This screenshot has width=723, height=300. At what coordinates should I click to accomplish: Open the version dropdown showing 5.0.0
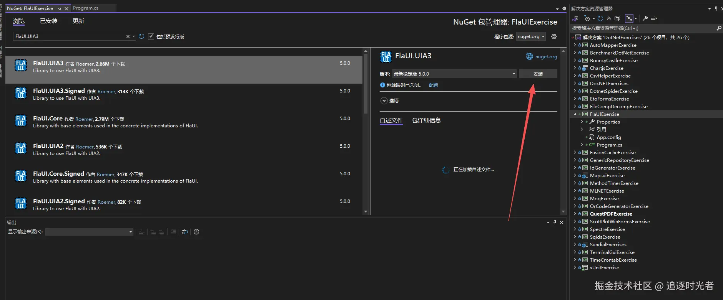454,74
